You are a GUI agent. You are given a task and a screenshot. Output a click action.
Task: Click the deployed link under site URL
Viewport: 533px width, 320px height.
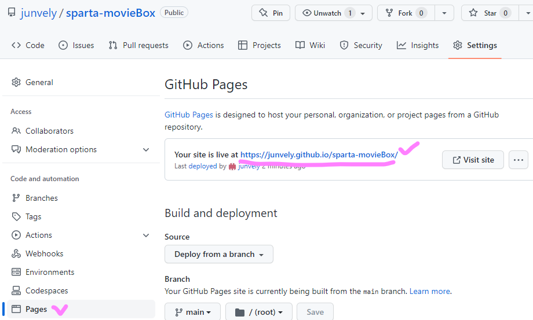pyautogui.click(x=203, y=166)
